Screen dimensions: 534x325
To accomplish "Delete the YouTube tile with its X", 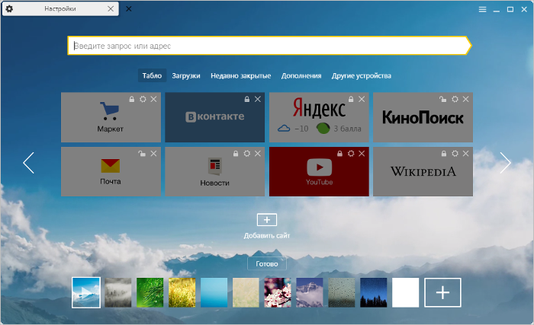I will point(362,154).
